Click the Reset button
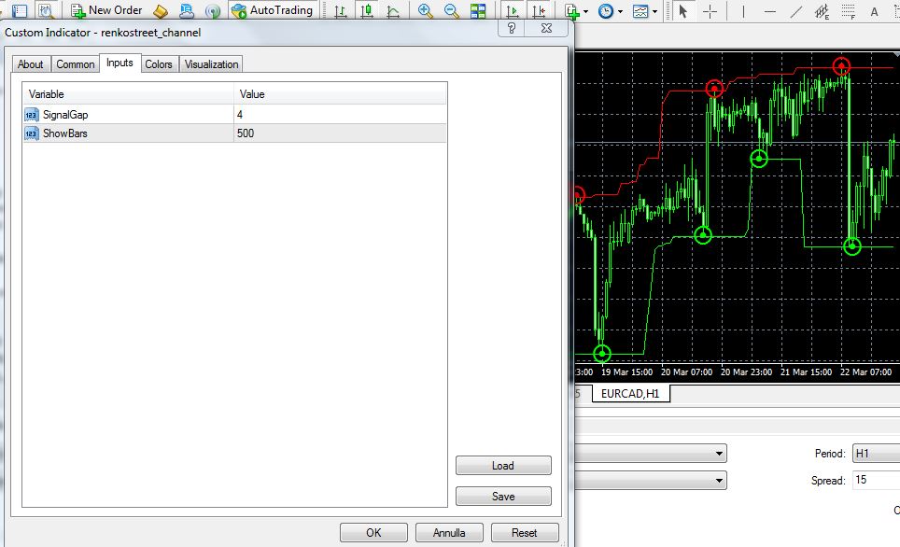The width and height of the screenshot is (900, 547). (525, 533)
